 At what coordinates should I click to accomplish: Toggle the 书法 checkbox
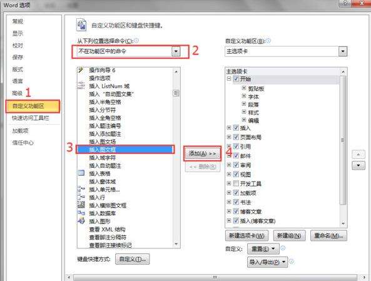point(236,202)
